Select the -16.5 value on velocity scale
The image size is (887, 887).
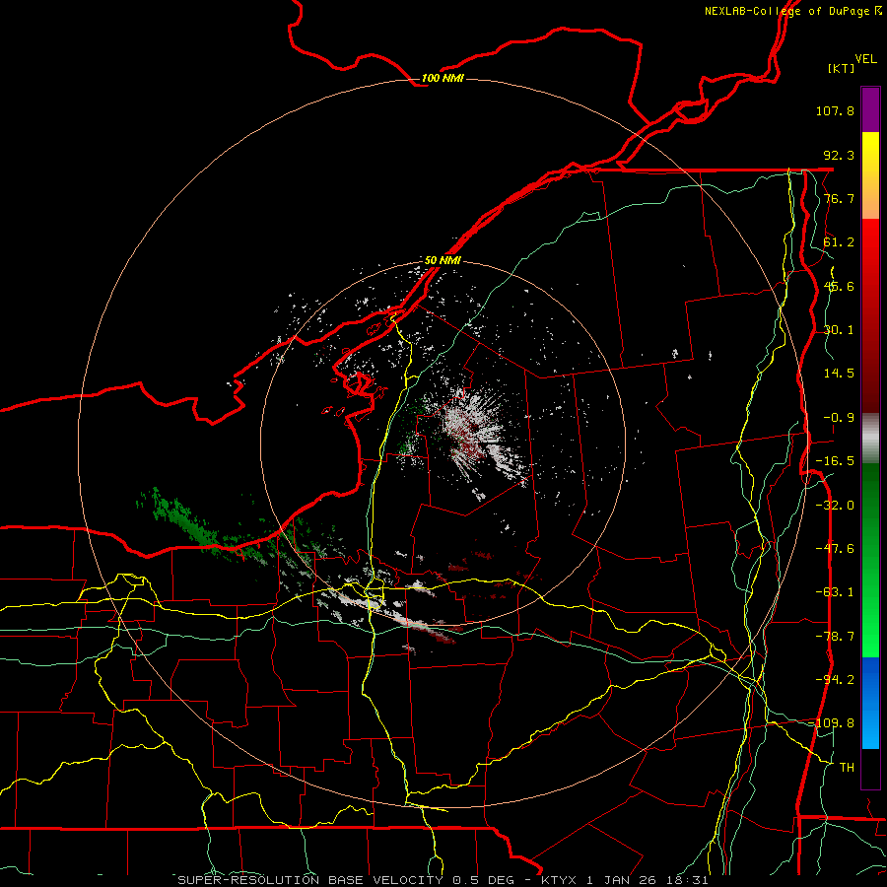835,461
